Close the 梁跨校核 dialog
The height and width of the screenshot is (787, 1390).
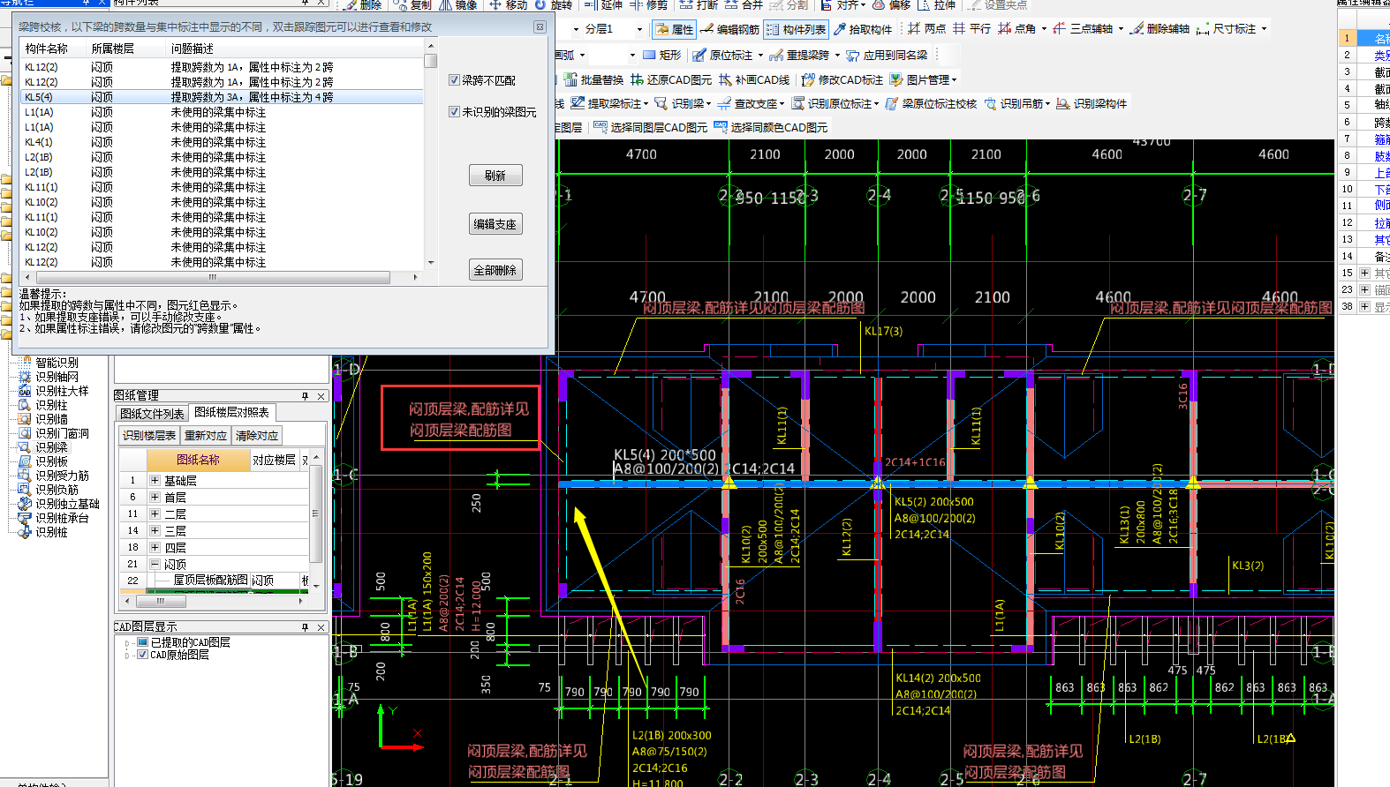540,27
